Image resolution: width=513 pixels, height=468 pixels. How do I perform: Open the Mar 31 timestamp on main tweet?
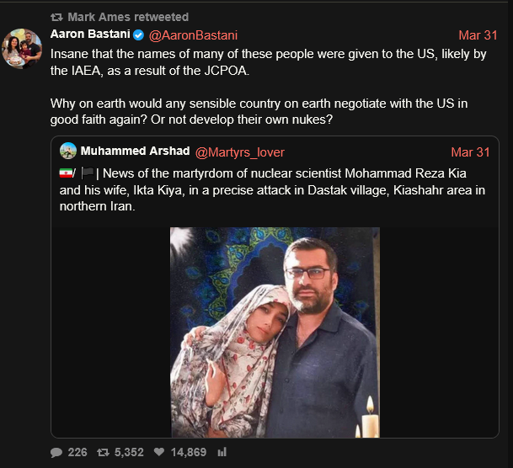478,35
